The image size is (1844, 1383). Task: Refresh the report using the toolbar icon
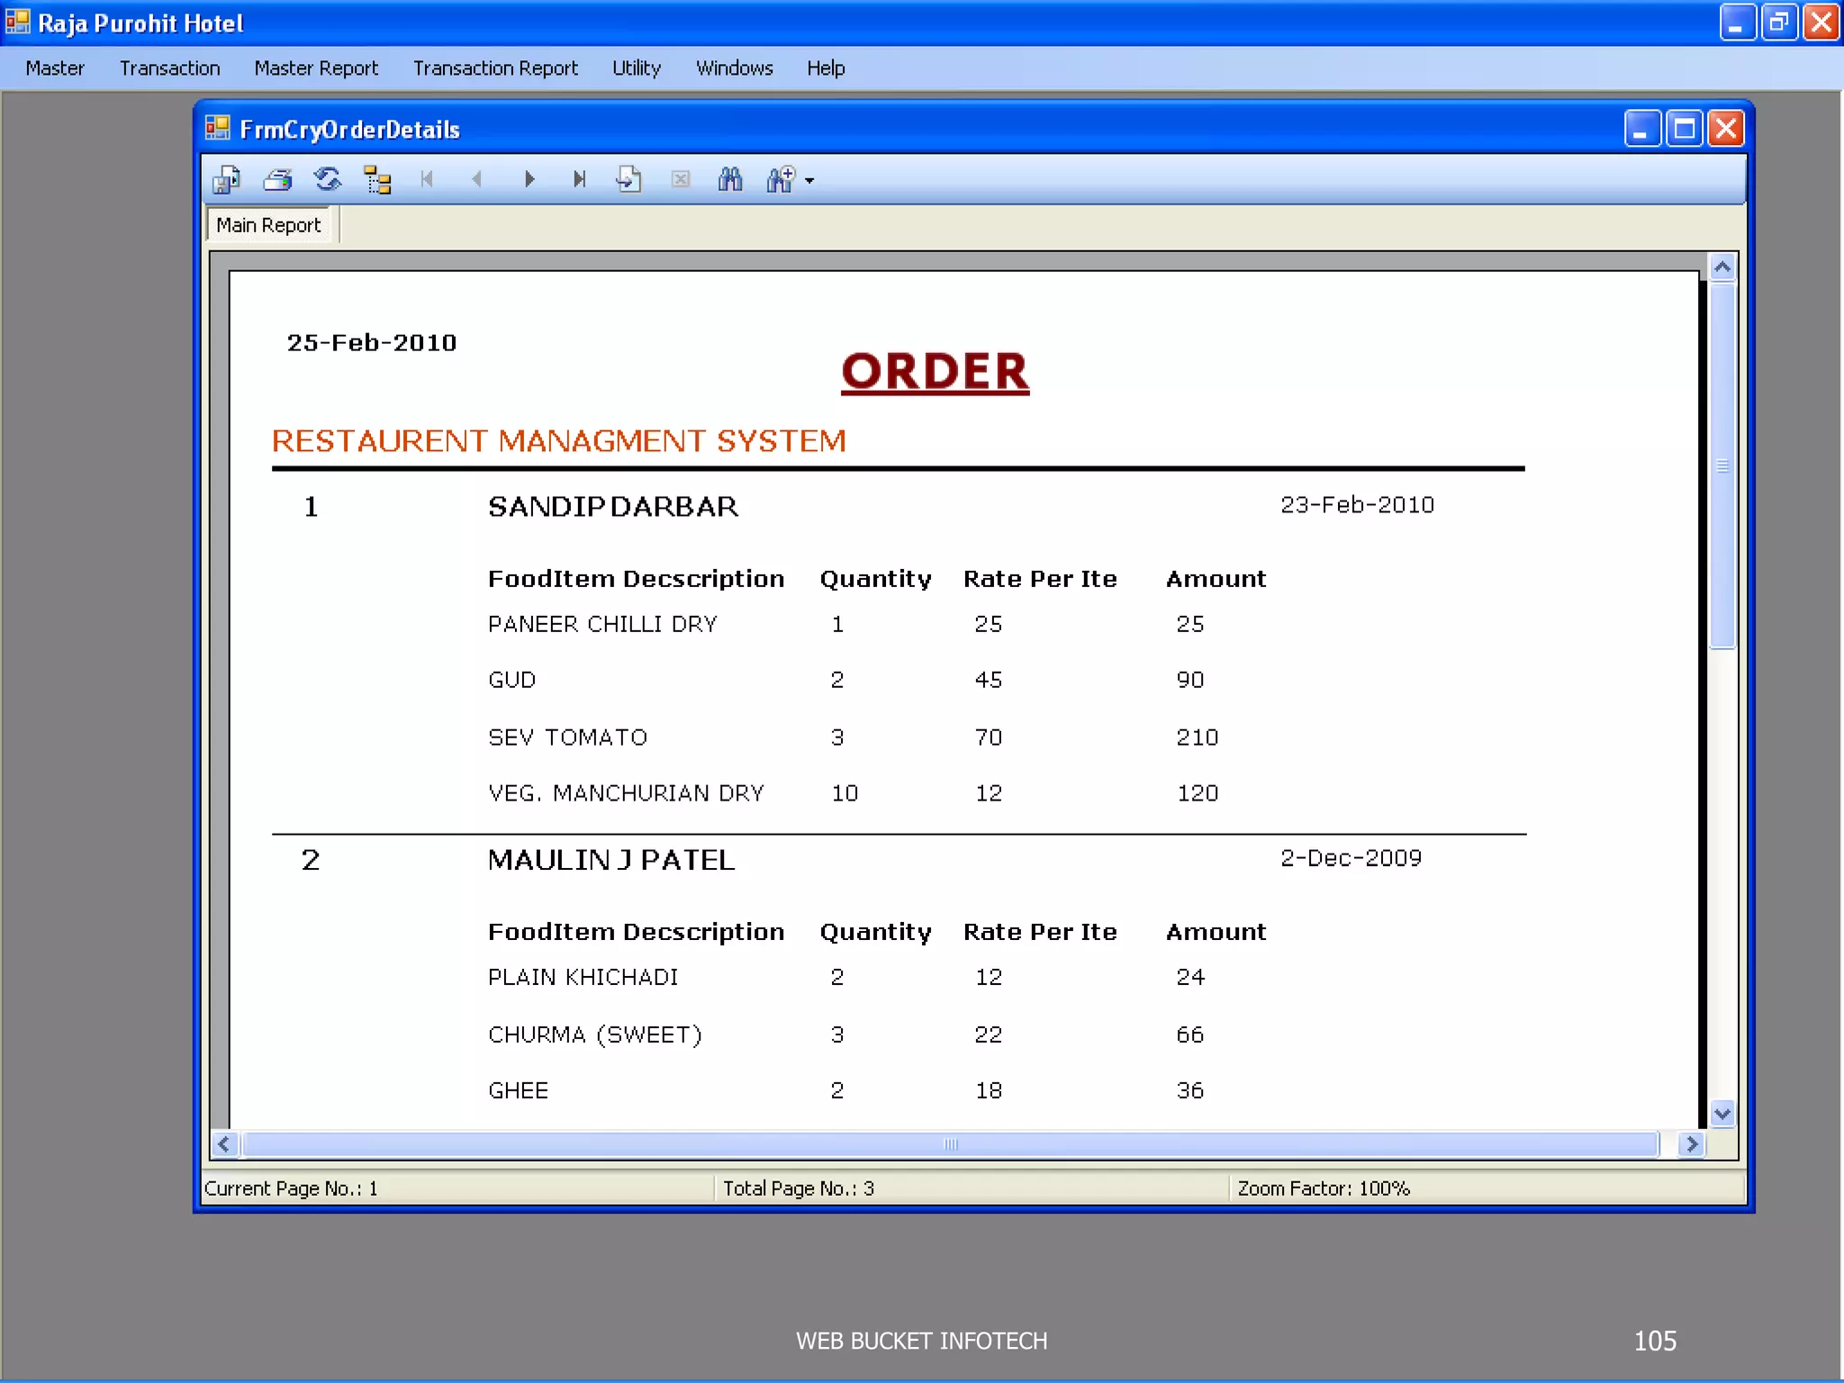[x=327, y=180]
